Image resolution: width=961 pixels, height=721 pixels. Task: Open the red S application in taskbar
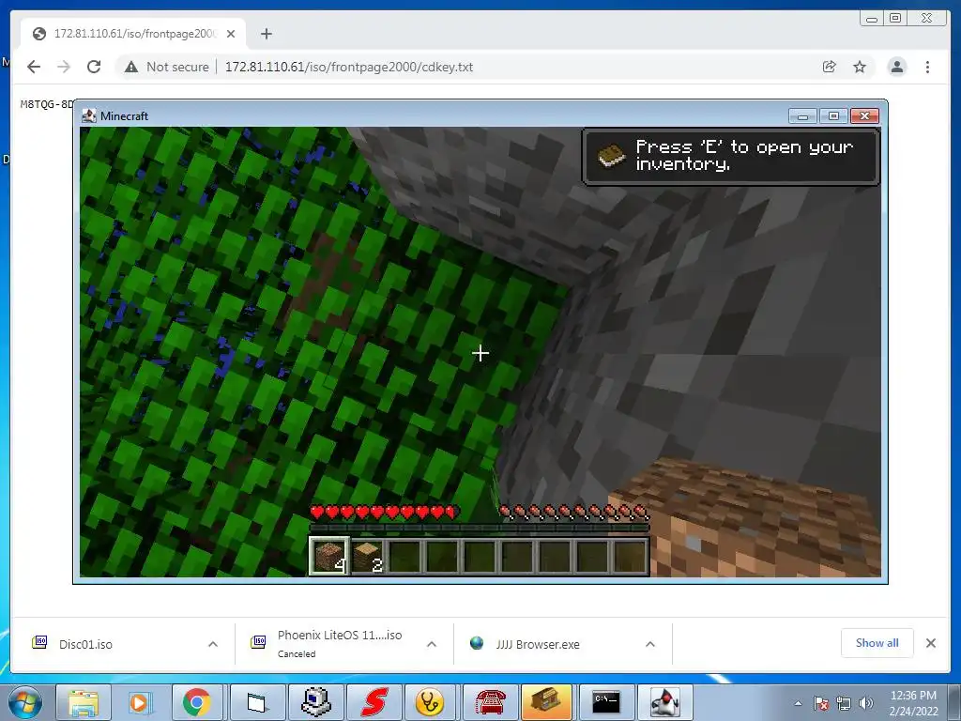tap(374, 702)
